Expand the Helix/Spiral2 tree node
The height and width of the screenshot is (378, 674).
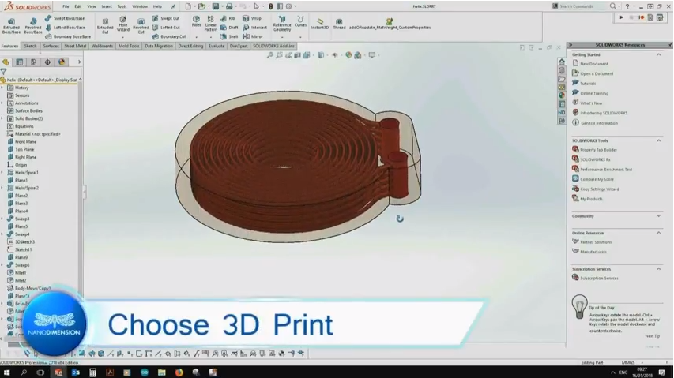tap(2, 188)
